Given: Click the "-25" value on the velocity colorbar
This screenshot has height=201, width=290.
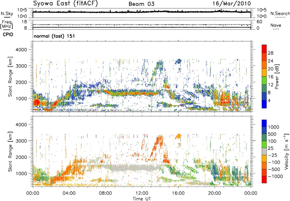Looking at the screenshot, I should (x=273, y=155).
